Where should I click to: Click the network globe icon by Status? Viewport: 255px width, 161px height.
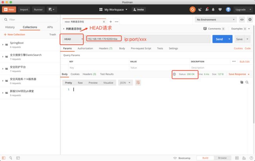[174, 74]
